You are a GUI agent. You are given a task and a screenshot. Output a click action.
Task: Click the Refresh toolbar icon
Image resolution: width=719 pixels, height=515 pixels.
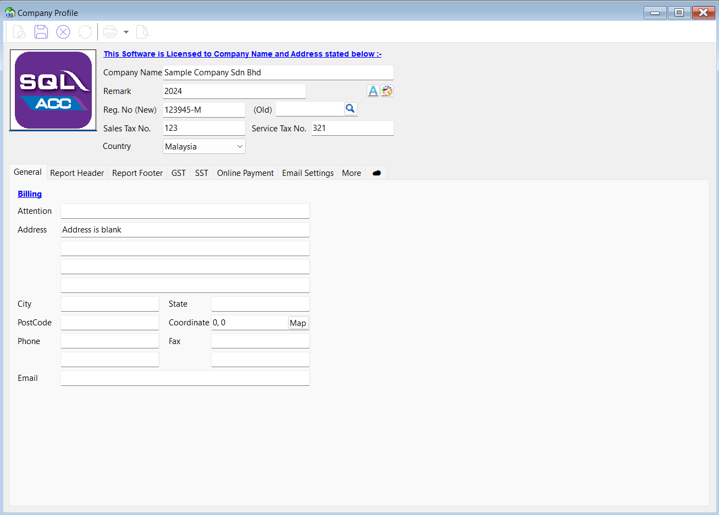coord(85,32)
